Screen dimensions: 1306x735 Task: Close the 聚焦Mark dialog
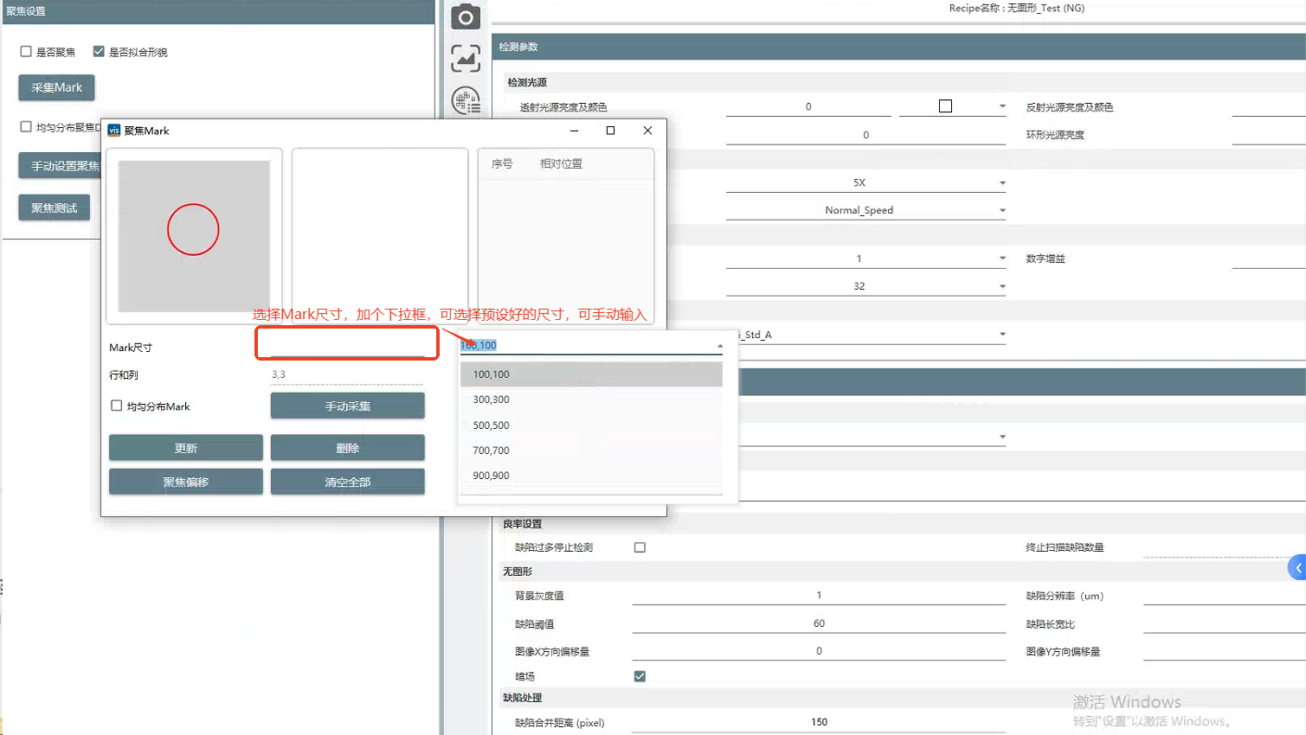[x=647, y=131]
